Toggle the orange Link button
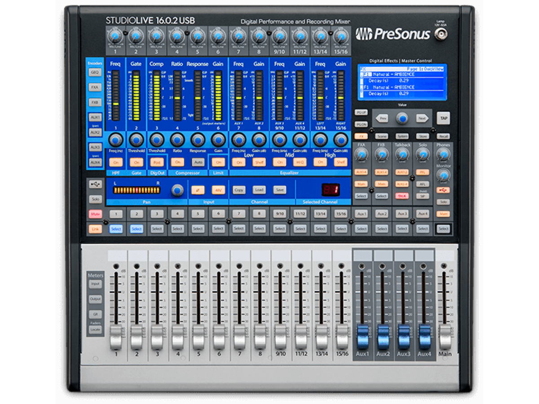539x404 pixels. [95, 229]
